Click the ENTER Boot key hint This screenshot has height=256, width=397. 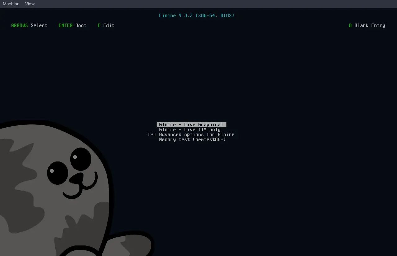[x=73, y=25]
